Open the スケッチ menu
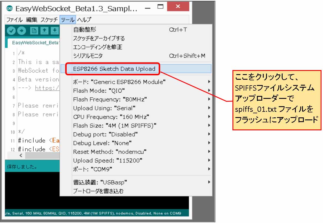323x223 pixels. 49,20
